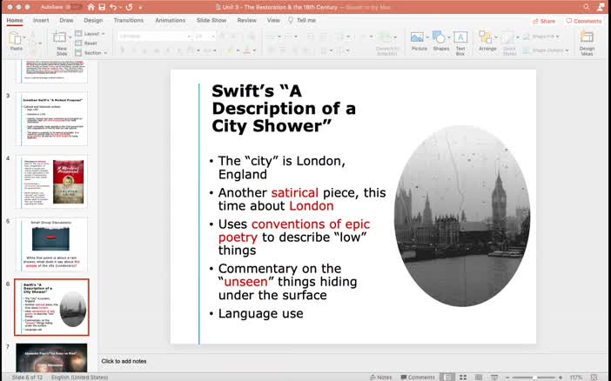The image size is (611, 381).
Task: Switch to the Draw tab
Action: point(66,20)
